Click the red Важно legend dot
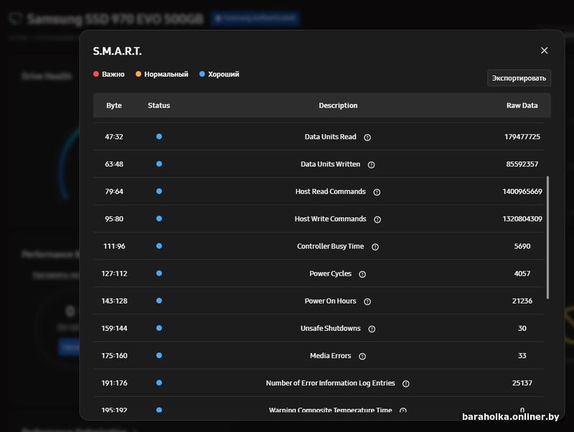Image resolution: width=574 pixels, height=432 pixels. 96,74
